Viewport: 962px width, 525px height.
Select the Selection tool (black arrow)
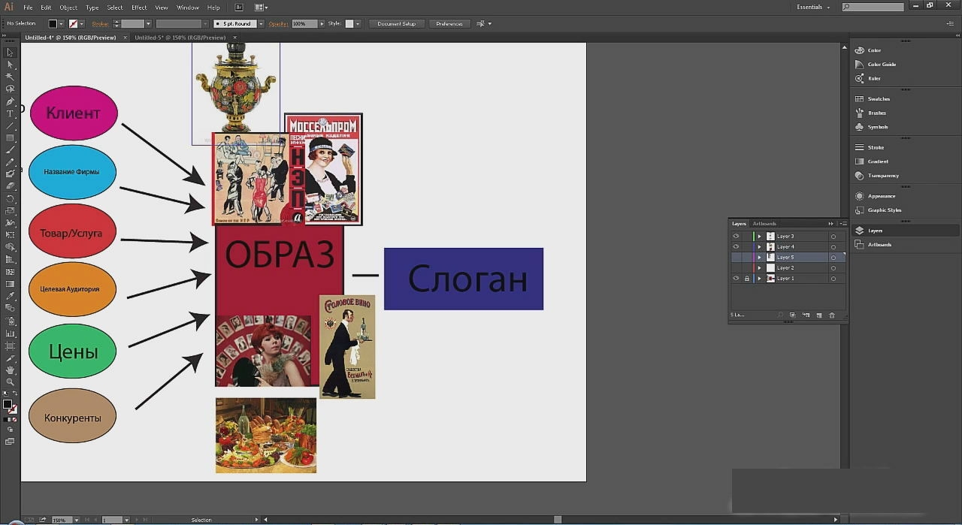click(10, 53)
